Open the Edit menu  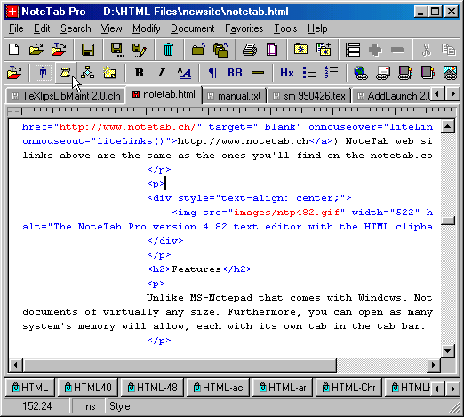tap(42, 28)
